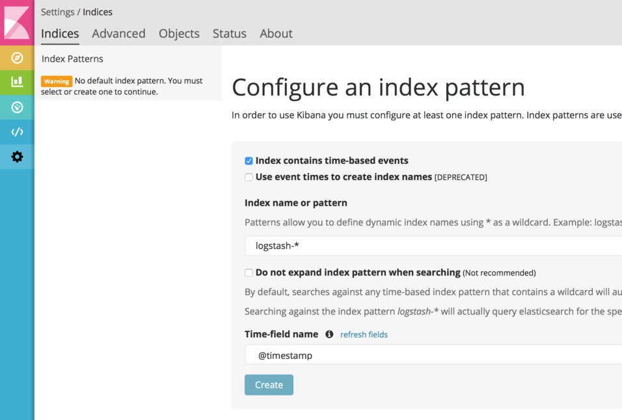Click the orange Warning badge
Screen dimensions: 622x420
click(57, 81)
